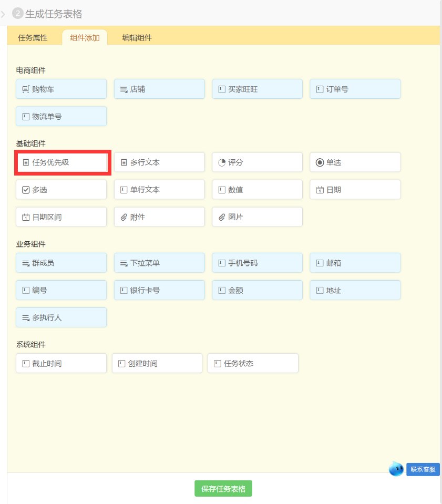
Task: Add the 群成员 group member component
Action: click(x=61, y=263)
